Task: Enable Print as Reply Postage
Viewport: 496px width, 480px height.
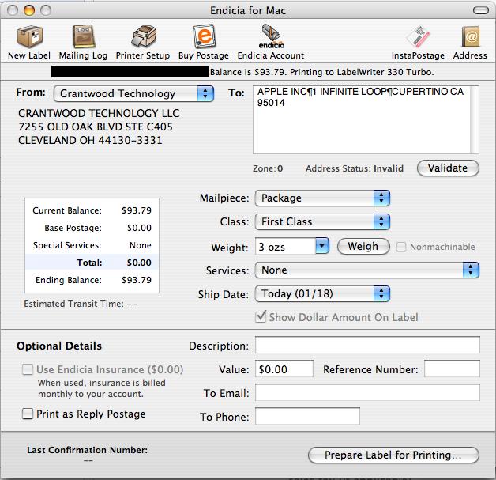Action: [x=28, y=414]
